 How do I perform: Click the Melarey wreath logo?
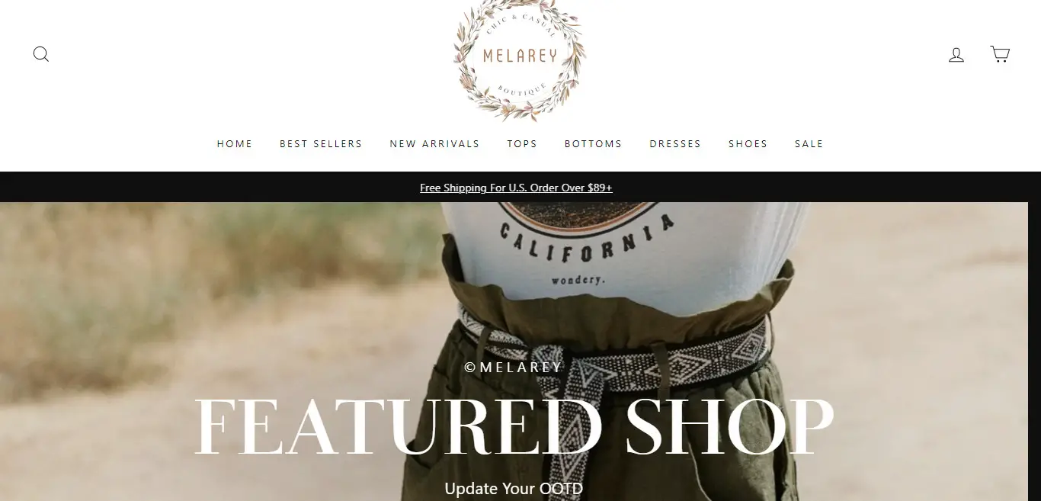pyautogui.click(x=520, y=59)
